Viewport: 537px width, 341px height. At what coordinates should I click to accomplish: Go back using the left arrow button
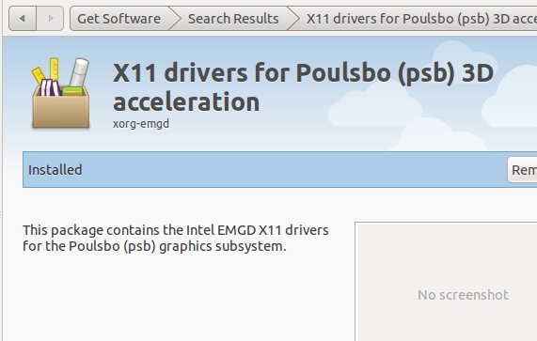(23, 19)
